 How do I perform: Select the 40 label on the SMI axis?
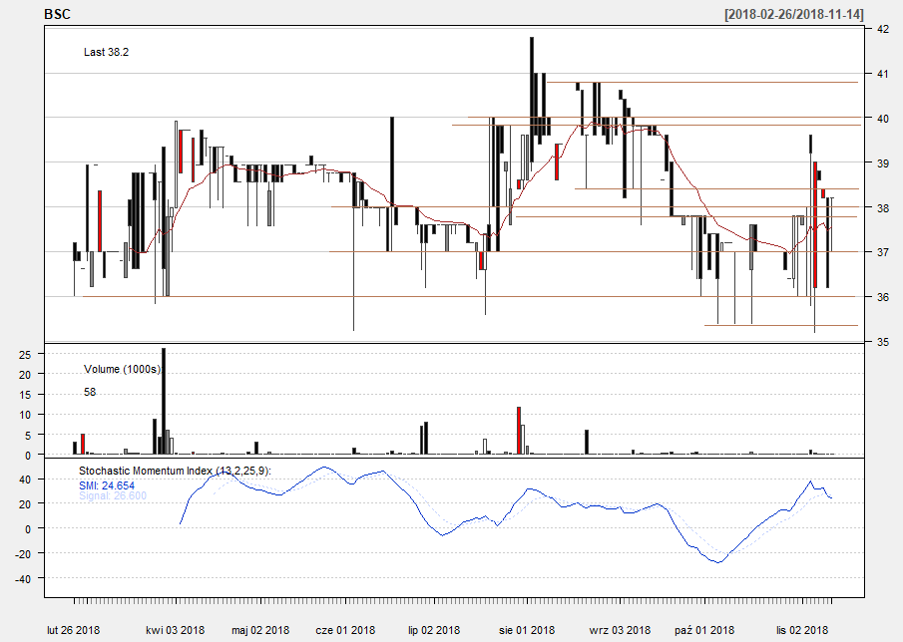pos(25,480)
